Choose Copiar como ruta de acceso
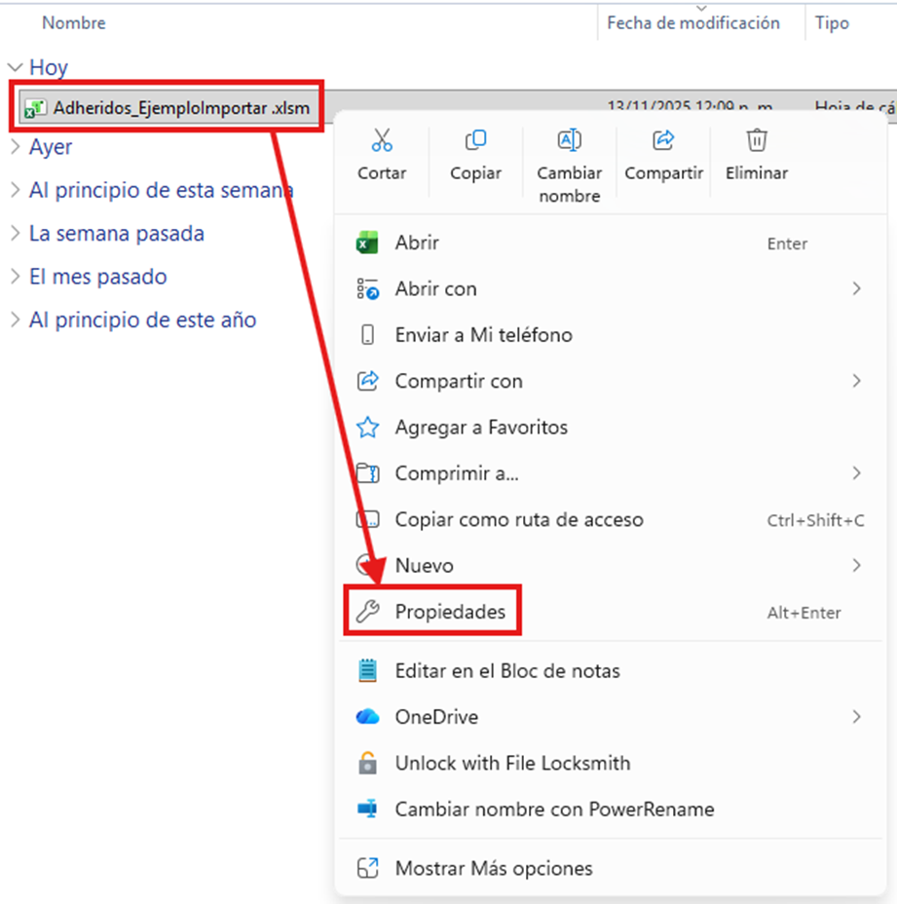Viewport: 897px width, 904px height. (x=518, y=520)
